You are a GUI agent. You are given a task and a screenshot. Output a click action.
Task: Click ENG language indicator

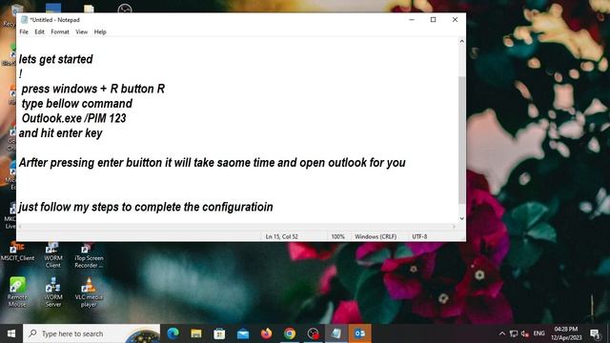point(539,333)
